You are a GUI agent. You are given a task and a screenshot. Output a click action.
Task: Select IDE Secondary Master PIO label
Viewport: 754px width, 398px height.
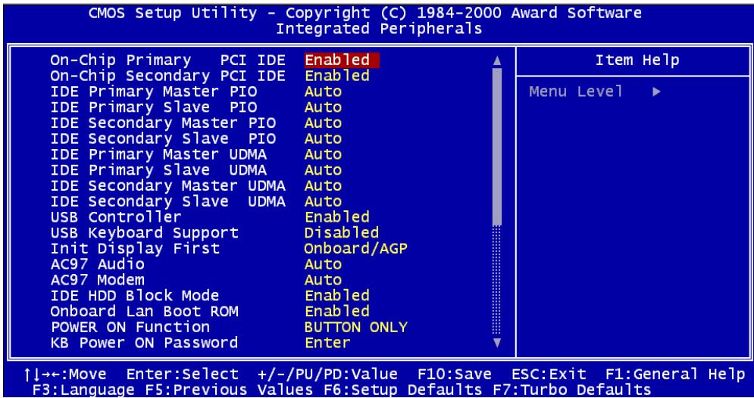(163, 123)
